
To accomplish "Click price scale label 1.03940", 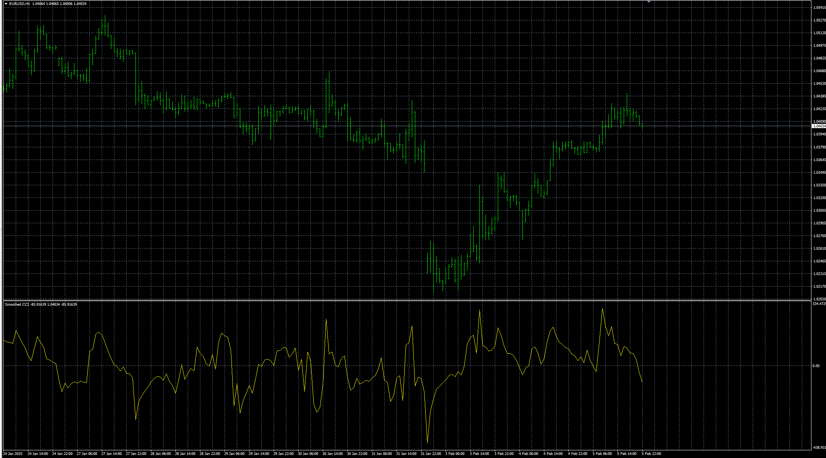I will [x=819, y=134].
